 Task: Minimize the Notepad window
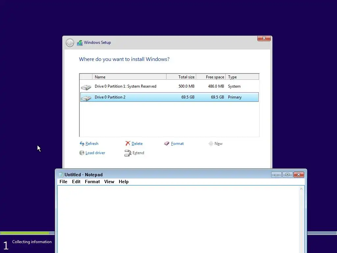click(276, 175)
